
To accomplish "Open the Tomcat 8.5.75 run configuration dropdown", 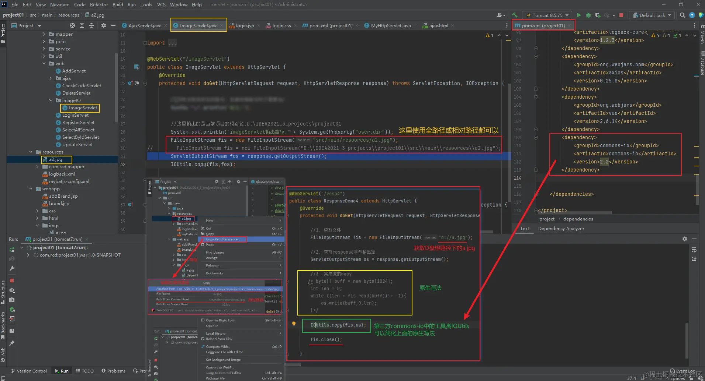I will pos(547,15).
